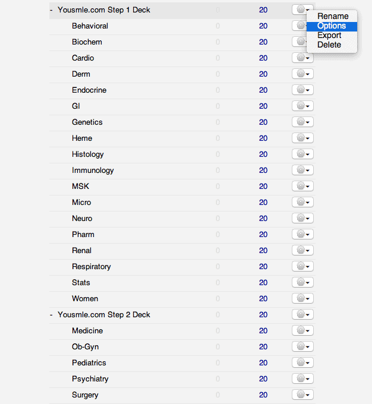This screenshot has width=372, height=404.
Task: Open gear options for Pharm deck
Action: tap(302, 234)
